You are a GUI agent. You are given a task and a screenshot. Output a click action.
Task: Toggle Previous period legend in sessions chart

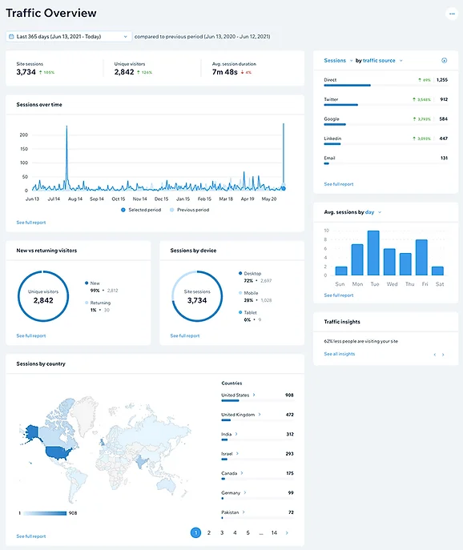(189, 210)
